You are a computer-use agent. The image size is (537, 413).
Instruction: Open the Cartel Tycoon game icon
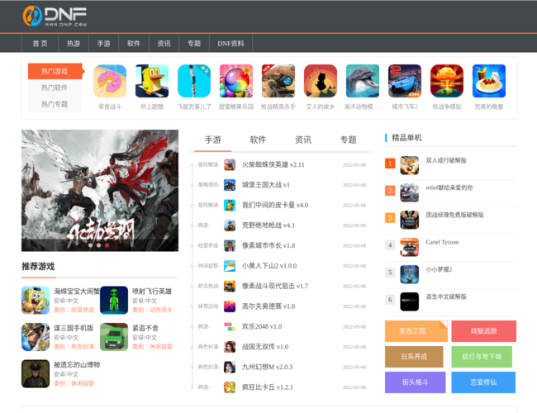pos(410,246)
